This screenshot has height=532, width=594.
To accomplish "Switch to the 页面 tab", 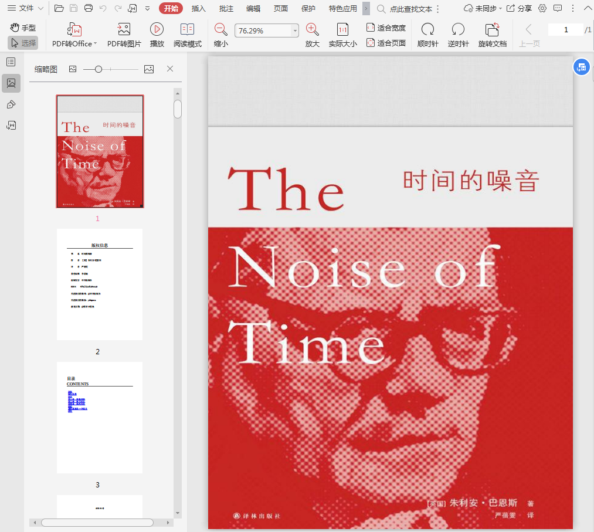I will (x=281, y=8).
